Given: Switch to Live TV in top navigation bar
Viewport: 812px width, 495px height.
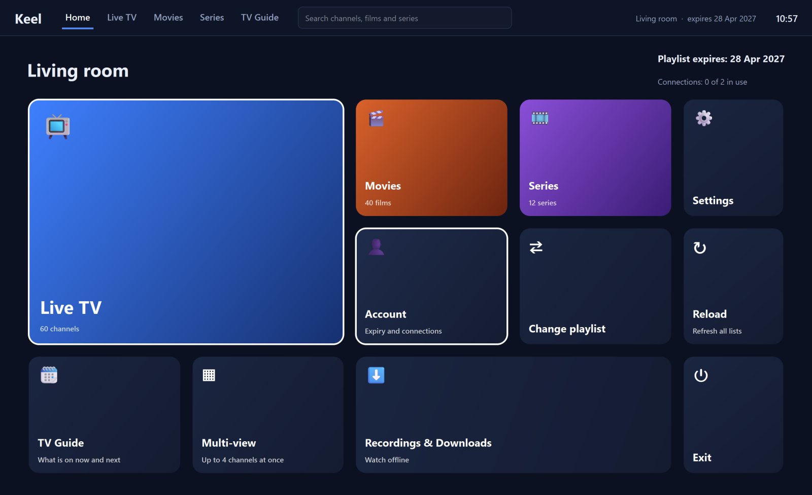Looking at the screenshot, I should click(122, 18).
